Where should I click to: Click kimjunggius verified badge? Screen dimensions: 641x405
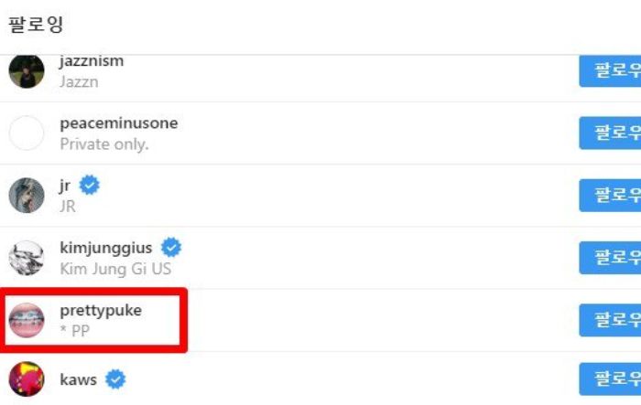click(x=171, y=248)
